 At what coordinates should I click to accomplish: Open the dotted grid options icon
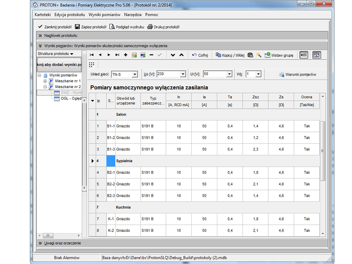point(92,65)
